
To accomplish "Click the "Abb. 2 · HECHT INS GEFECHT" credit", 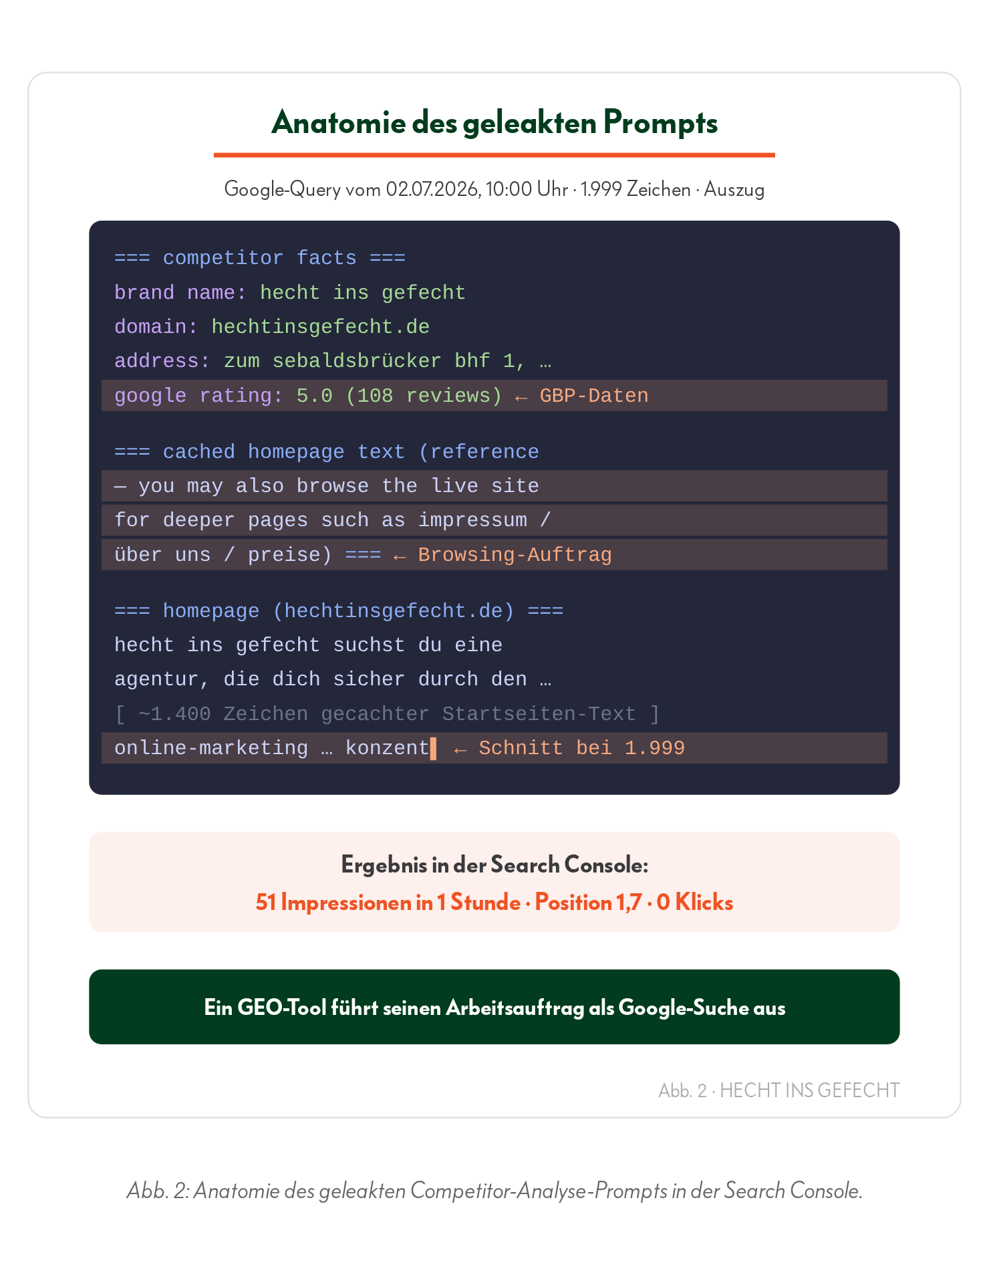I will 779,1090.
